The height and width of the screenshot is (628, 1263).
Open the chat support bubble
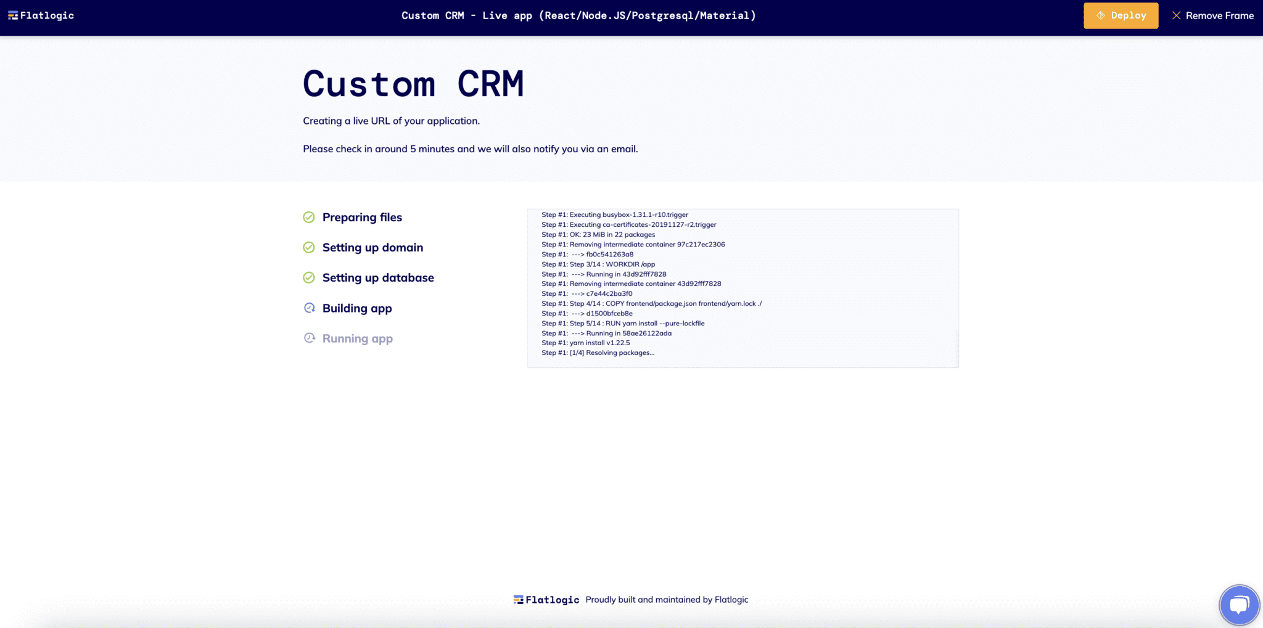1238,605
